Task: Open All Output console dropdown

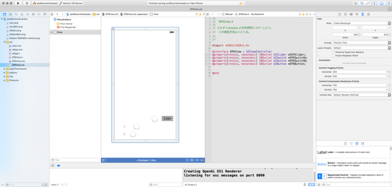Action: point(191,185)
